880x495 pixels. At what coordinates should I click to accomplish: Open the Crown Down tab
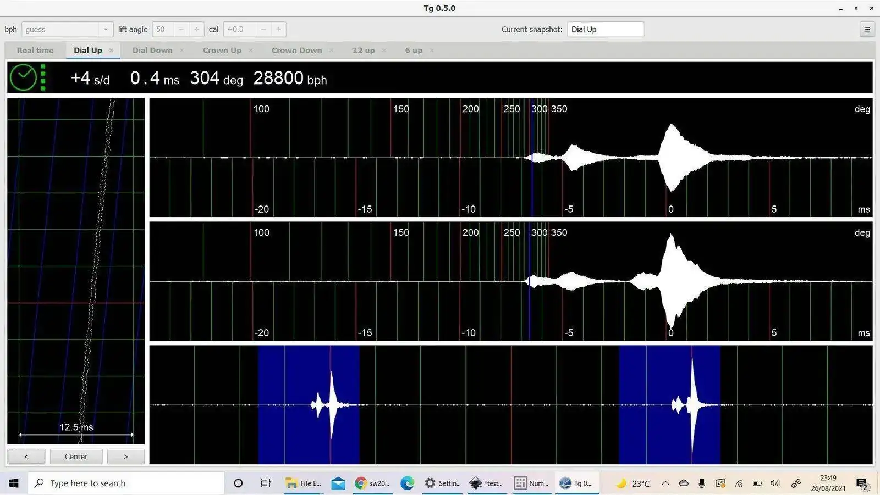click(x=297, y=51)
